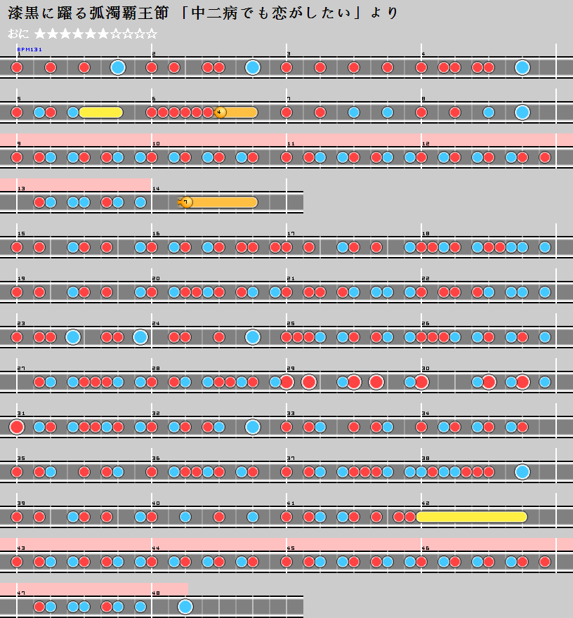The width and height of the screenshot is (573, 618).
Task: Click measure number 41 label
Action: coord(291,503)
